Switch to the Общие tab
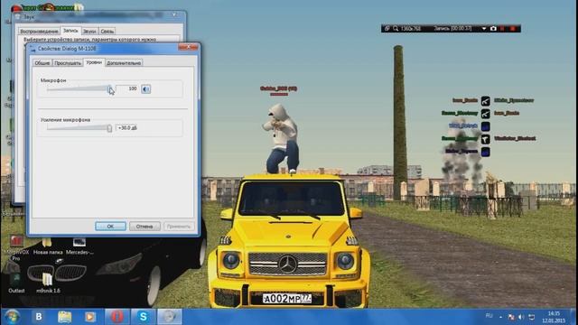The height and width of the screenshot is (325, 578). tap(42, 63)
